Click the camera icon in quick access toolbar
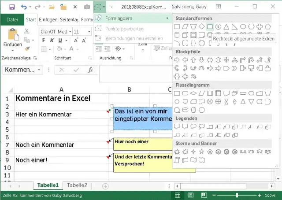Screen dimensions: 282x200 point(87,7)
